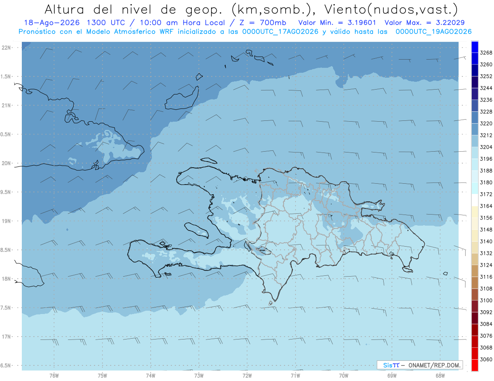The width and height of the screenshot is (494, 381).
Task: Click the 'ONAMET/REP.DOM.' credit label
Action: coord(434,365)
